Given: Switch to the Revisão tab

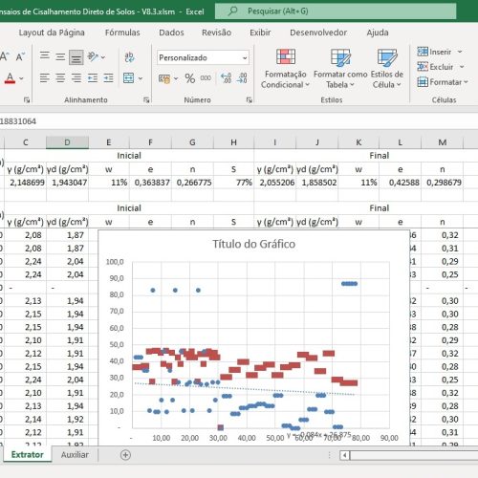Looking at the screenshot, I should (216, 33).
